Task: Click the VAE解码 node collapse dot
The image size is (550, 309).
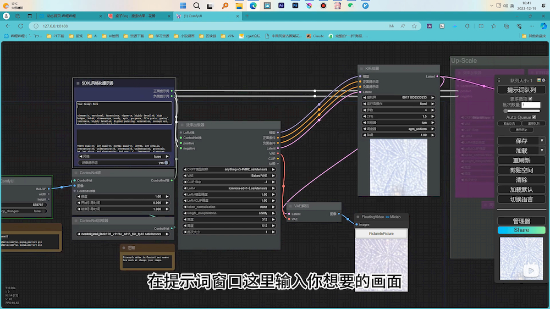Action: [290, 206]
